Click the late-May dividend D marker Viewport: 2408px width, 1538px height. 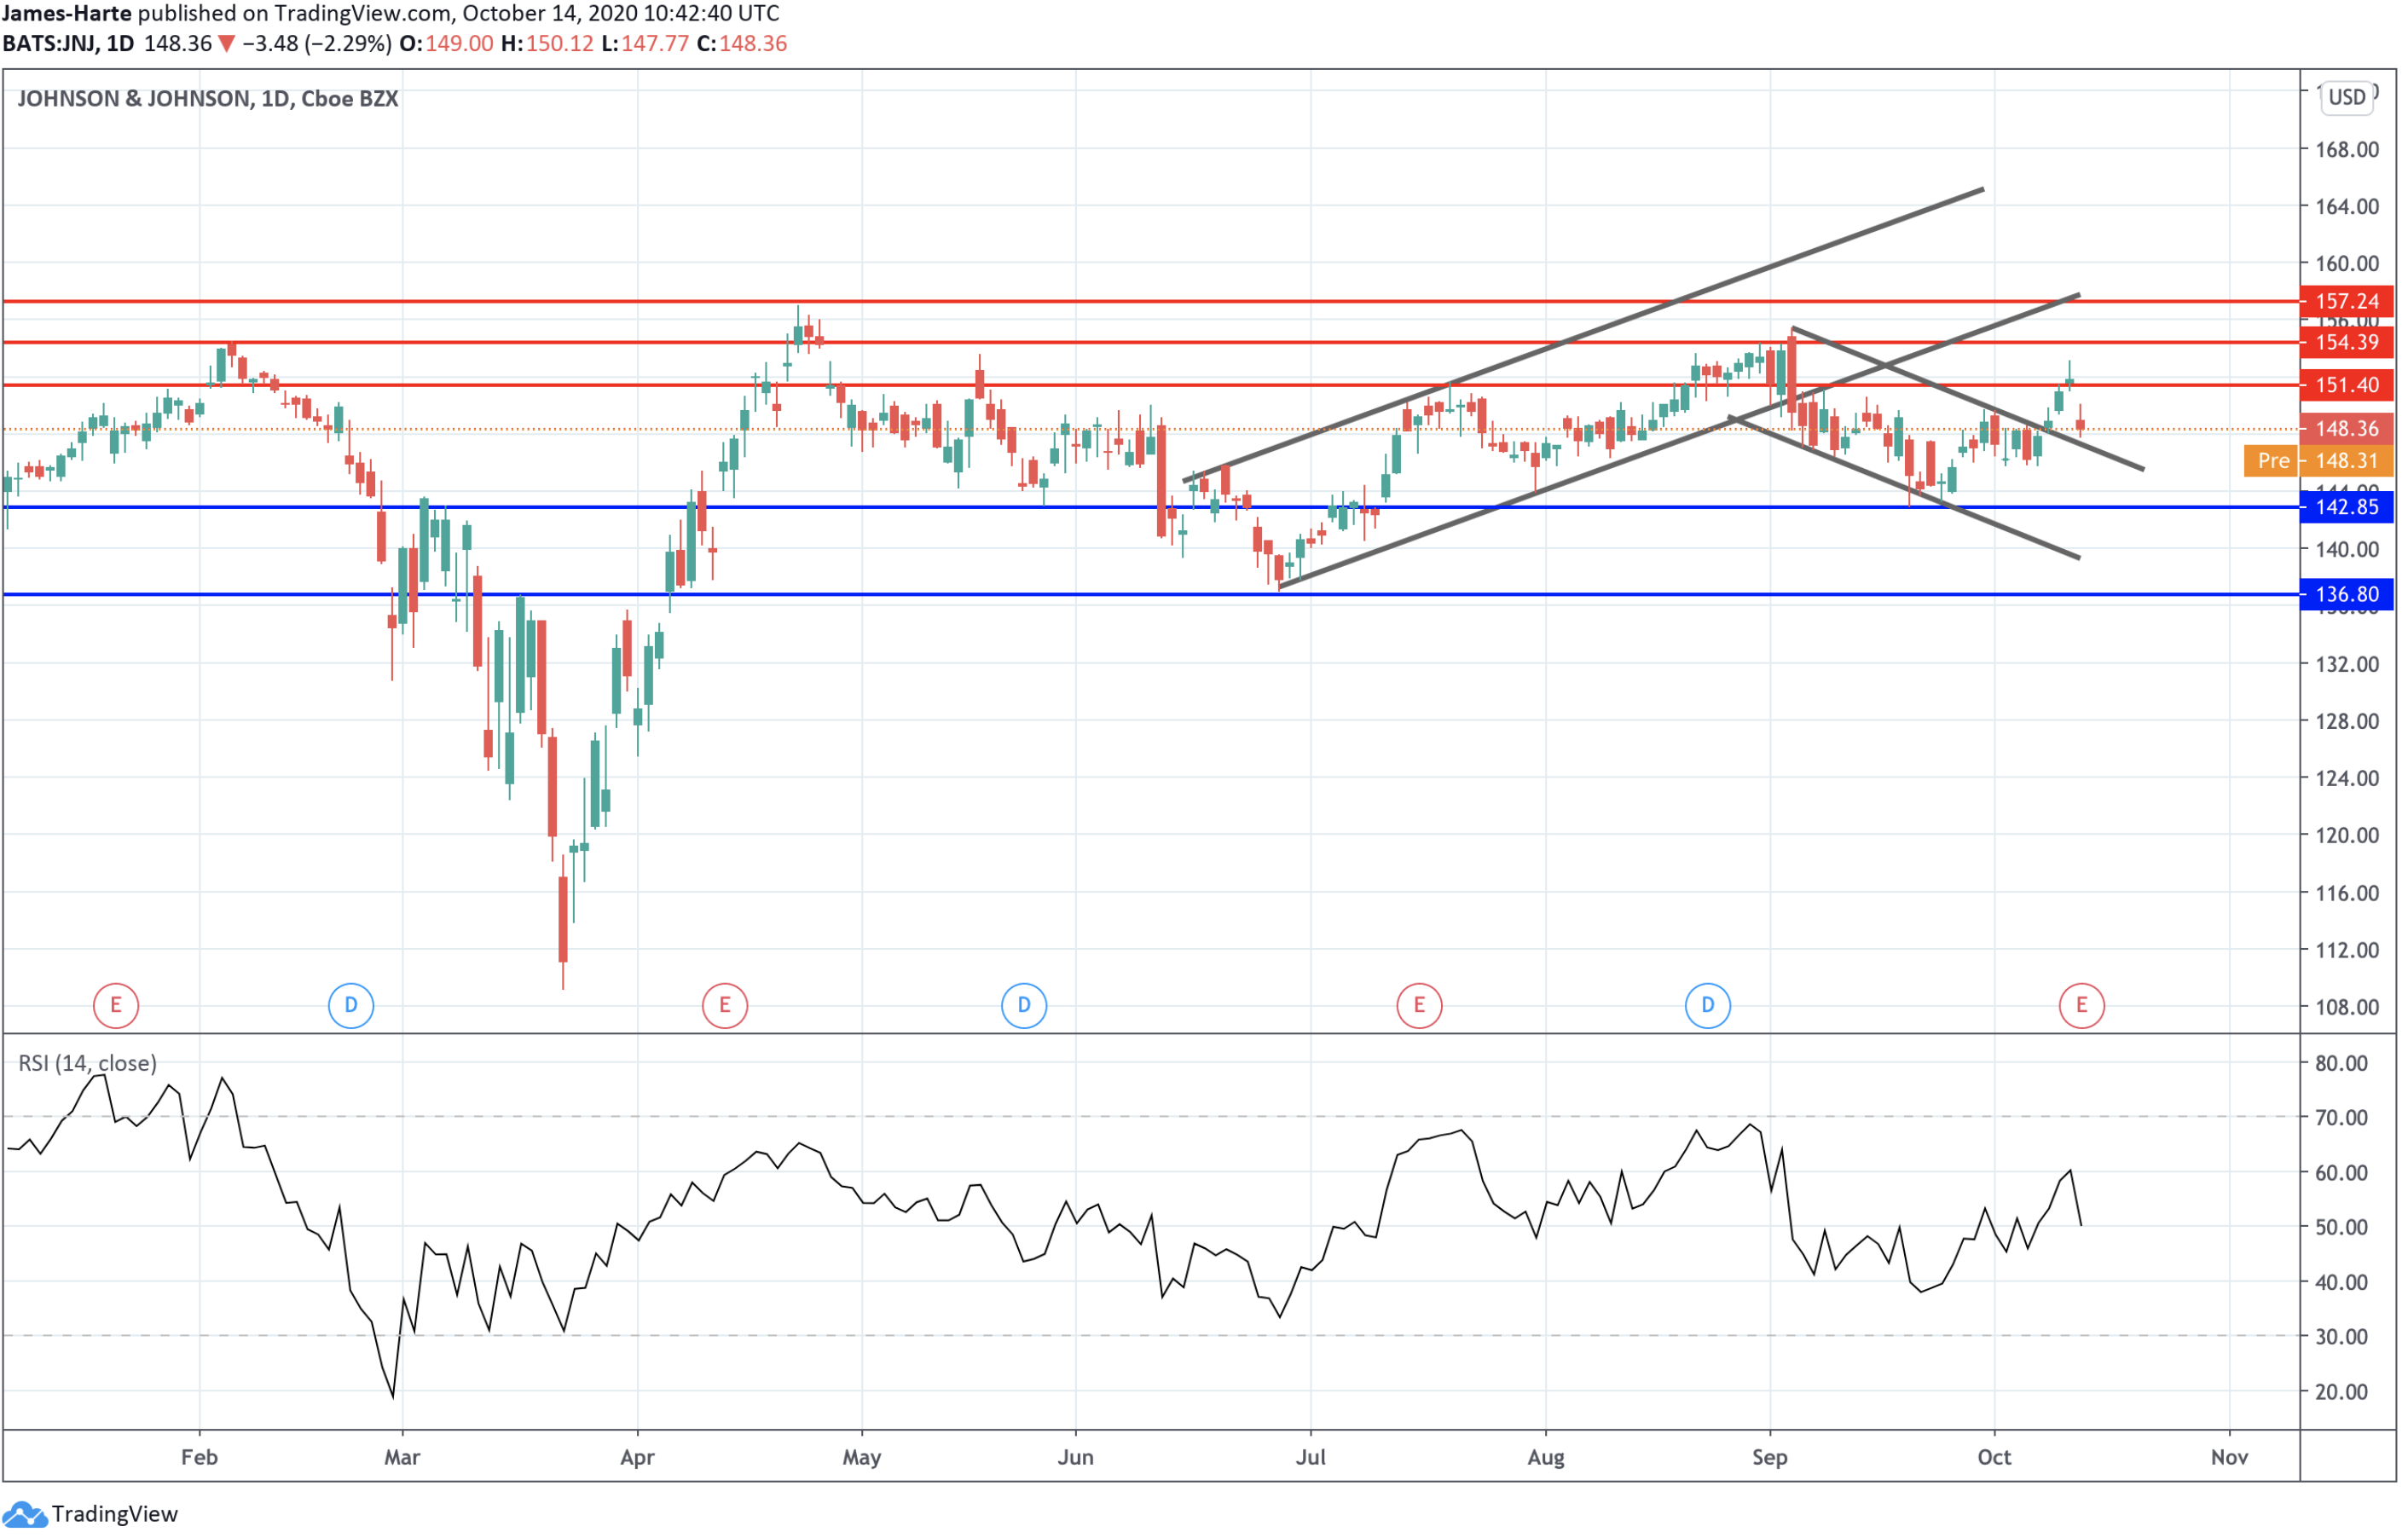(1023, 1005)
